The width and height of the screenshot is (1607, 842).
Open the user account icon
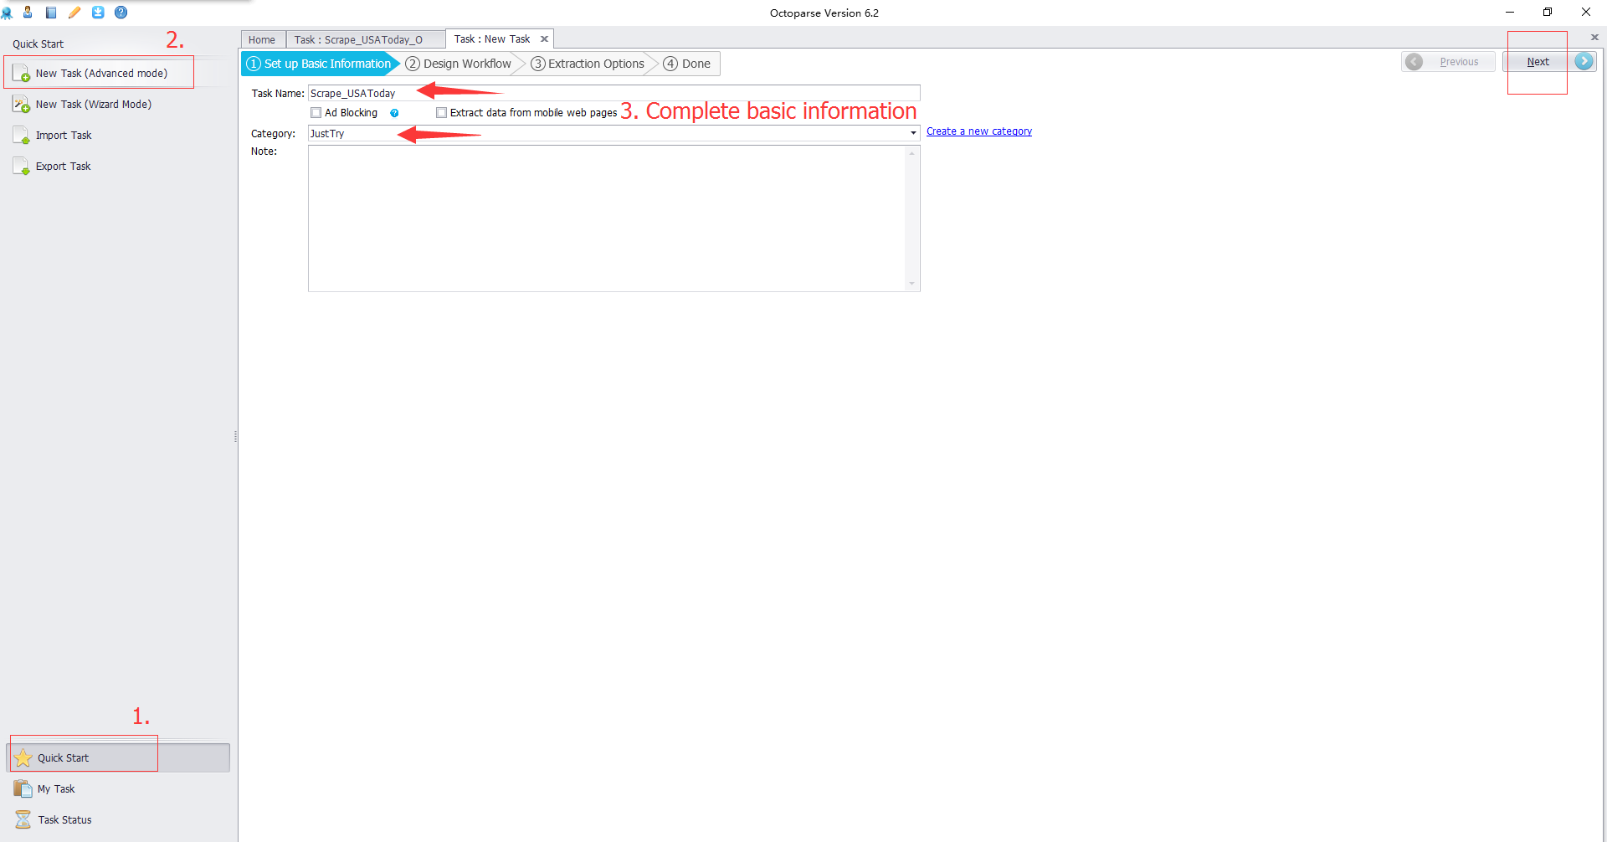[28, 13]
